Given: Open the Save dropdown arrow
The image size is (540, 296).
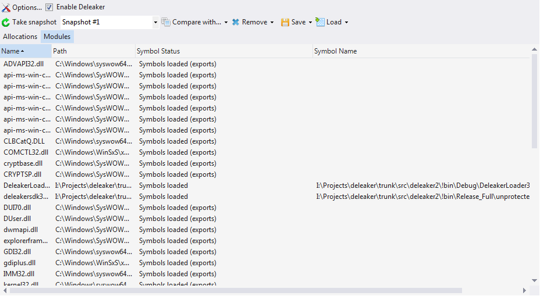Looking at the screenshot, I should coord(310,22).
